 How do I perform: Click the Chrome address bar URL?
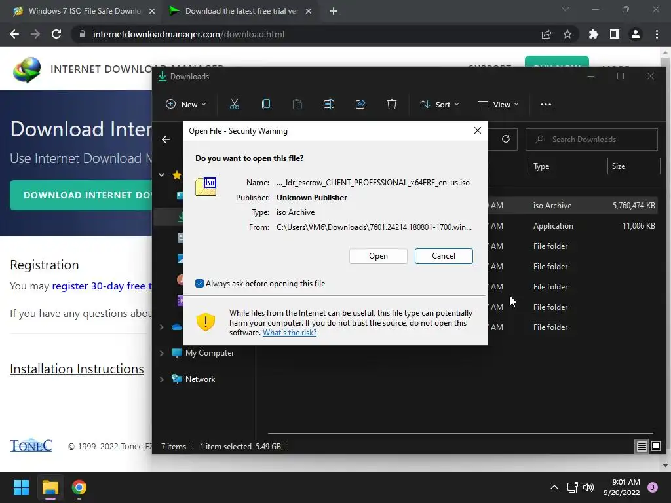(188, 34)
